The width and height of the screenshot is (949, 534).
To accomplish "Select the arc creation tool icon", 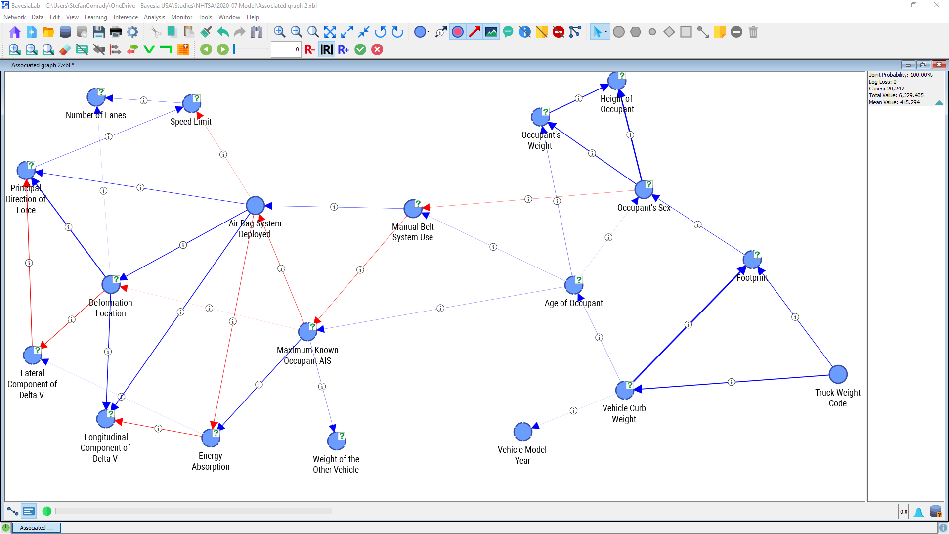I will pyautogui.click(x=702, y=32).
